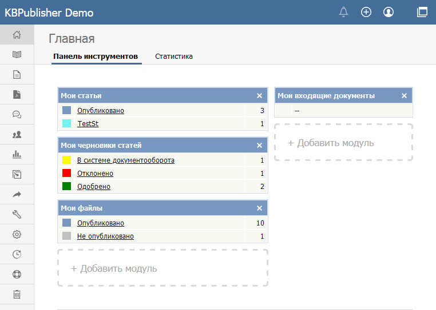436x310 pixels.
Task: Open the comments feedback icon in sidebar
Action: (17, 114)
